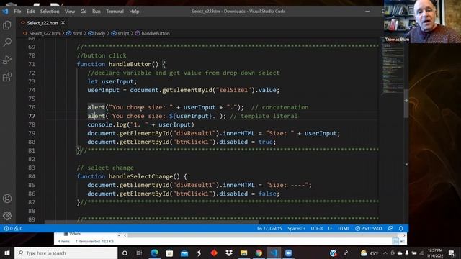This screenshot has width=461, height=259.
Task: Open the Help menu
Action: pos(134,12)
